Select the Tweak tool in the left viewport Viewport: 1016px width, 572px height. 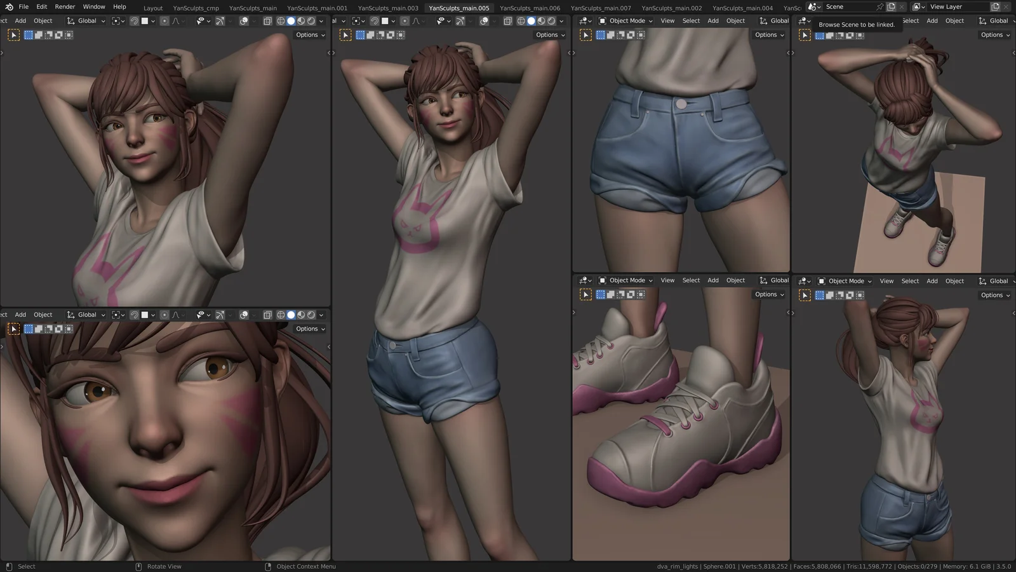(14, 35)
